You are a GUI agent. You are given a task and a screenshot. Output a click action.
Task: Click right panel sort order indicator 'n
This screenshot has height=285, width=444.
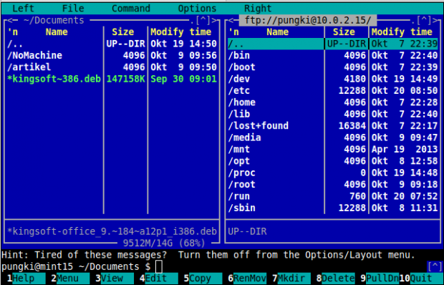click(233, 32)
